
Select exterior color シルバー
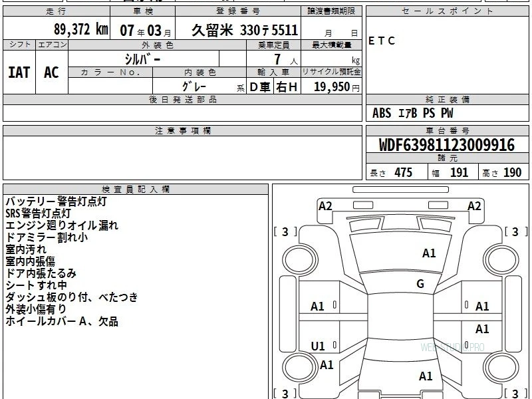[142, 59]
